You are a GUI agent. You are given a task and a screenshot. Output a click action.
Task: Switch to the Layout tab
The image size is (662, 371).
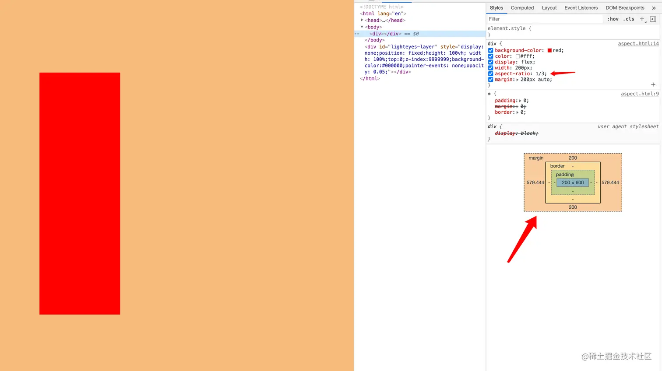[x=549, y=7]
